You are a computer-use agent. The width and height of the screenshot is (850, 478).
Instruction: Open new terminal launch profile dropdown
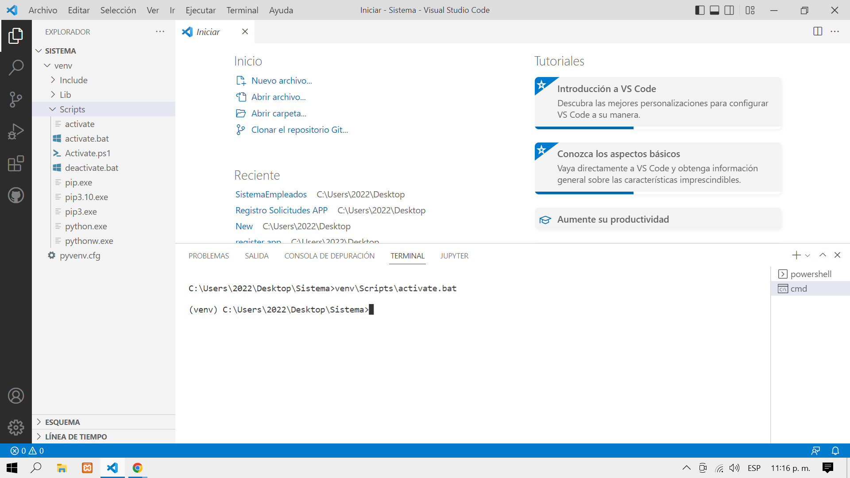(x=807, y=255)
